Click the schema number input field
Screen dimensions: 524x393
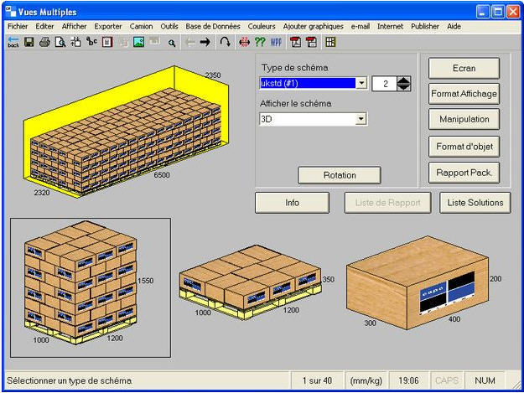point(382,83)
